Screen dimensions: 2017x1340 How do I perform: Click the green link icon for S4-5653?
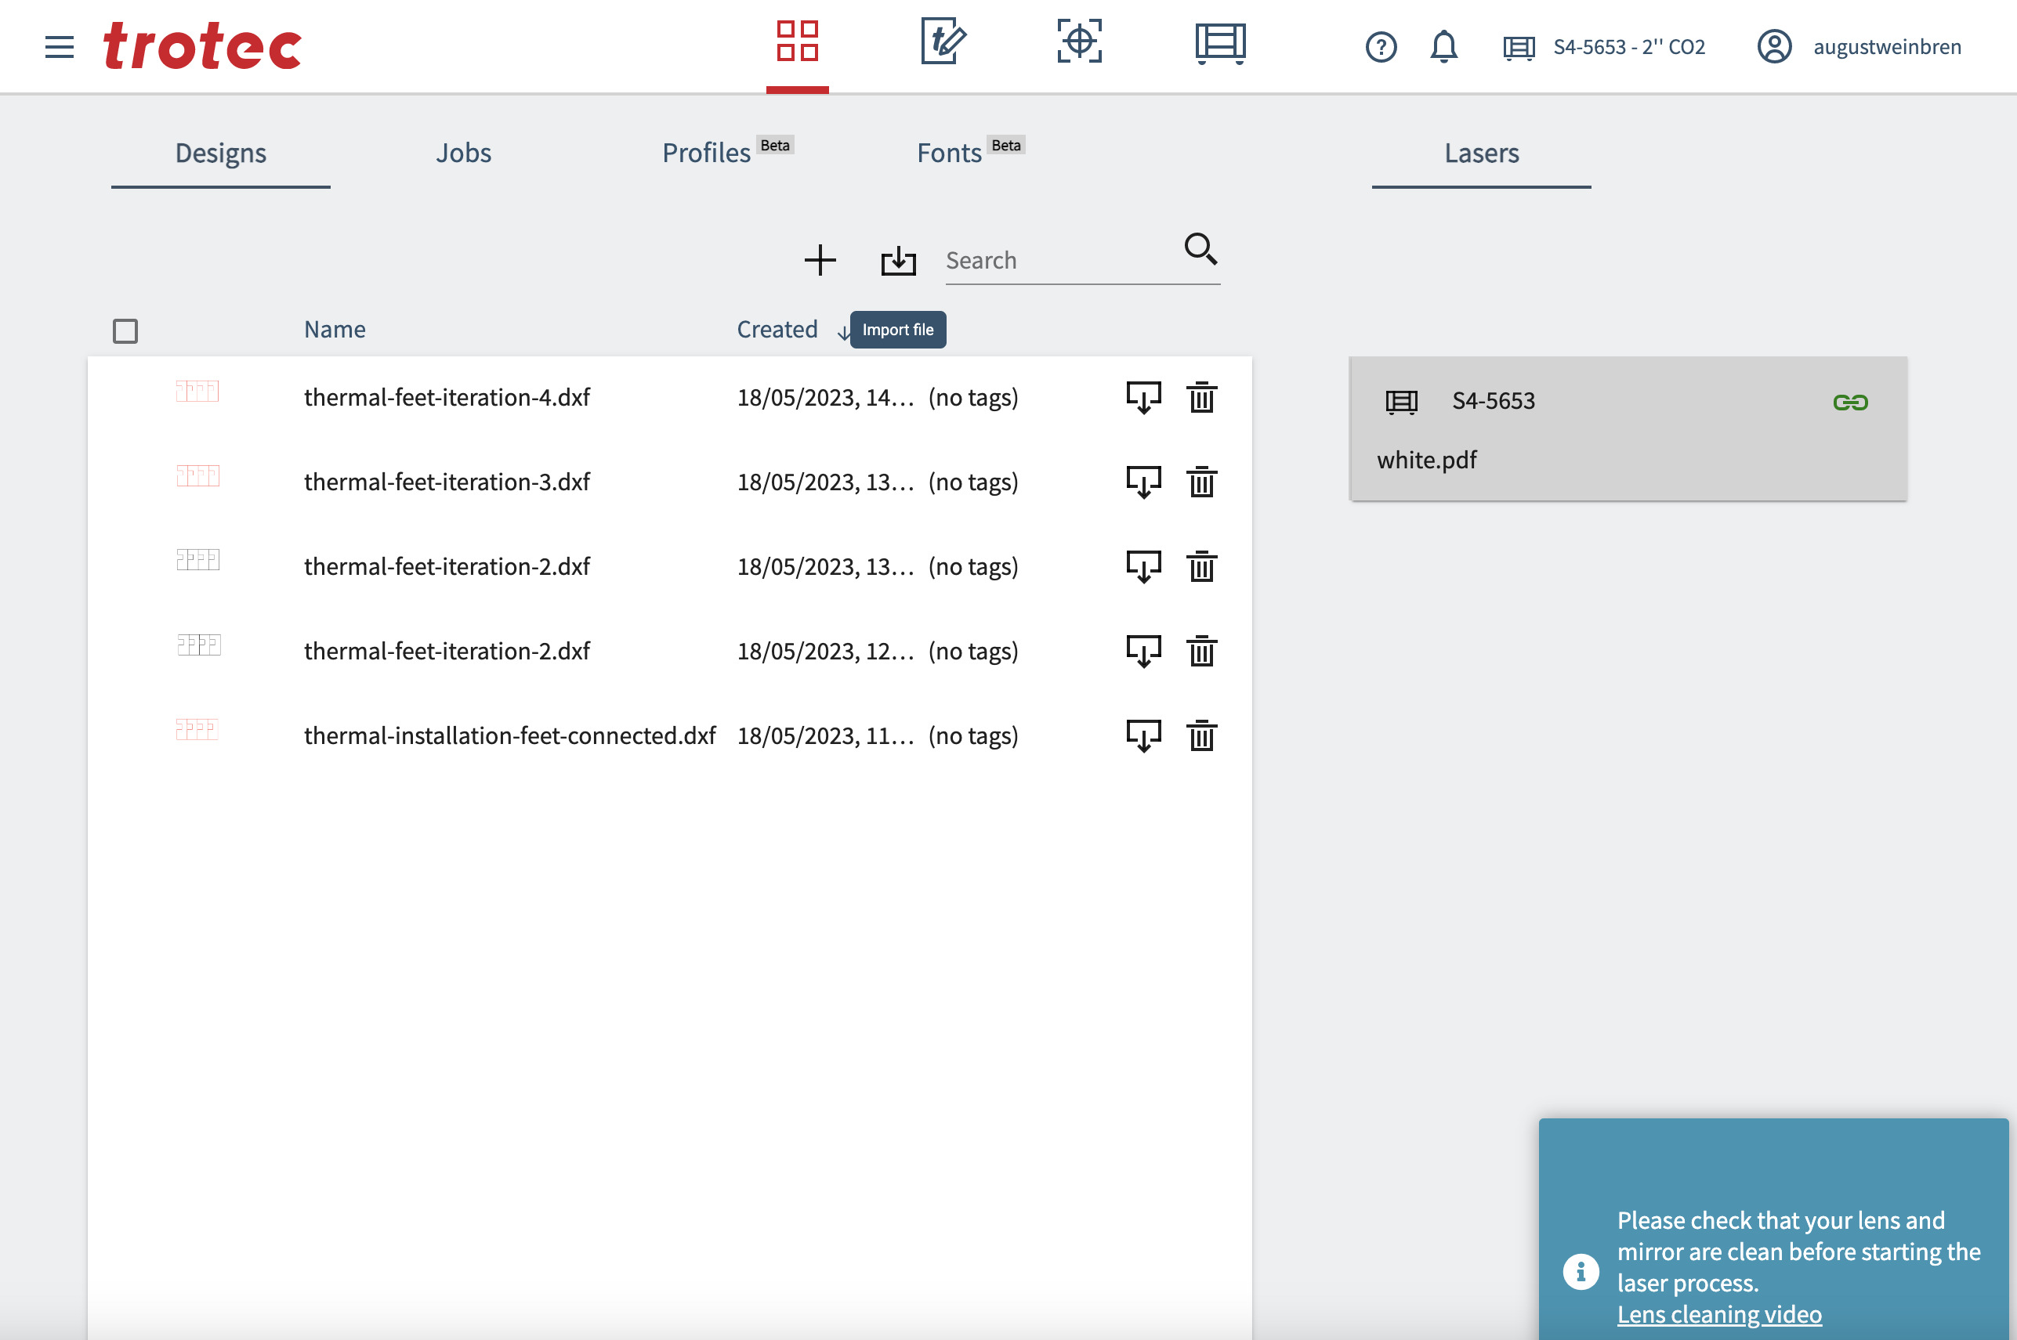click(x=1850, y=402)
